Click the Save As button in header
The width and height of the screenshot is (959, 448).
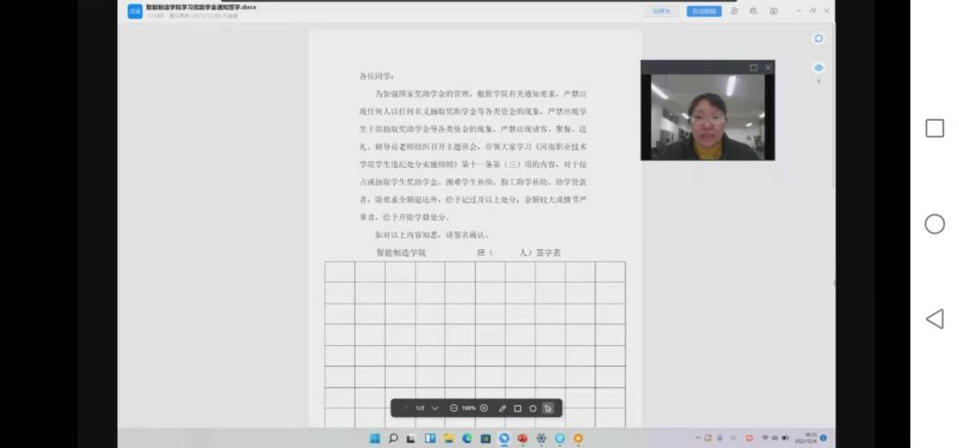tap(661, 11)
